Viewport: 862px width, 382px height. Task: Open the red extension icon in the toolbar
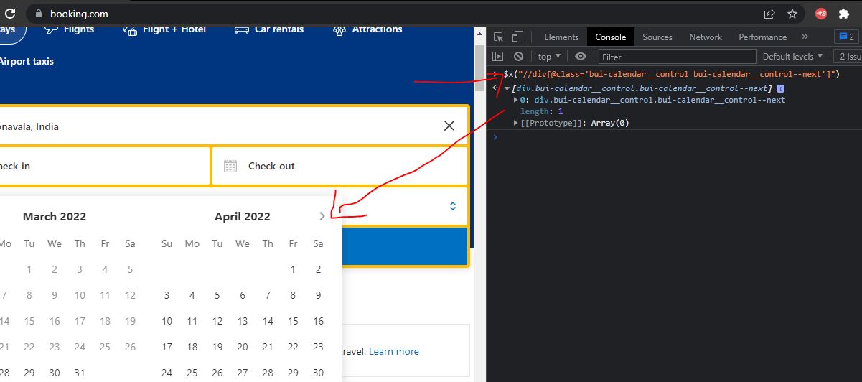821,13
